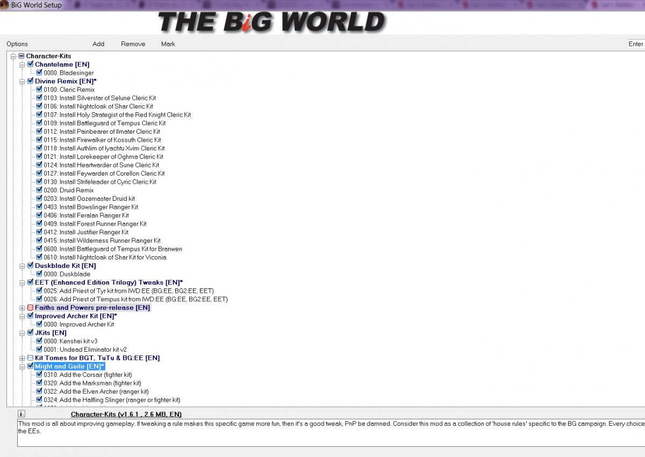Collapse the Chantelame [EN] node

point(22,64)
